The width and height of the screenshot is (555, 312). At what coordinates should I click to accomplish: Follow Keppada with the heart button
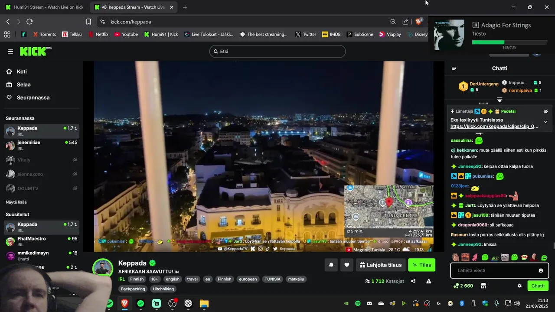tap(347, 265)
